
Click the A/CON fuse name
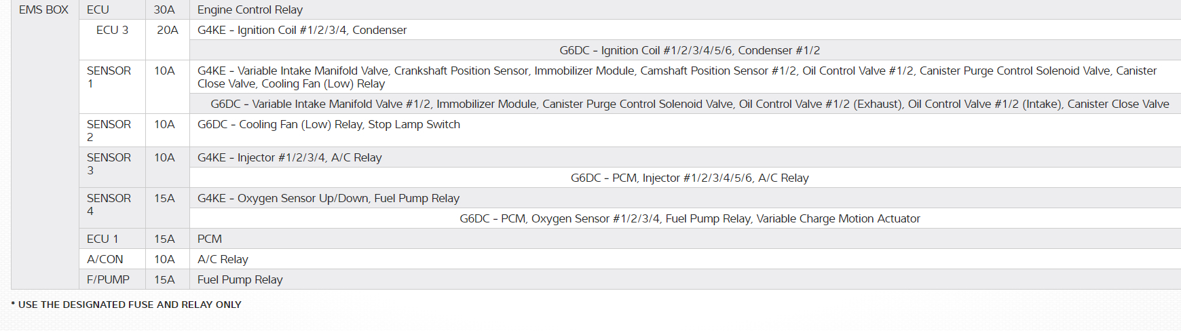tap(105, 260)
